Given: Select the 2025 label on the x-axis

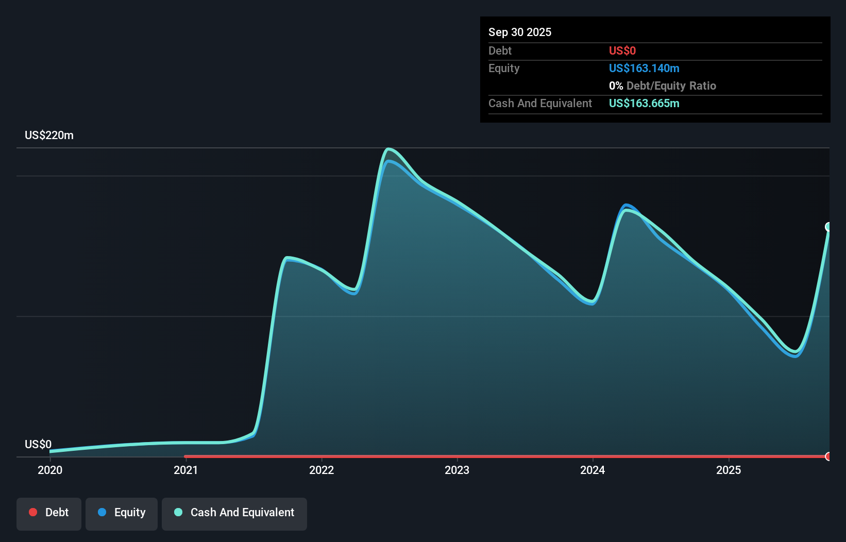Looking at the screenshot, I should click(x=729, y=470).
